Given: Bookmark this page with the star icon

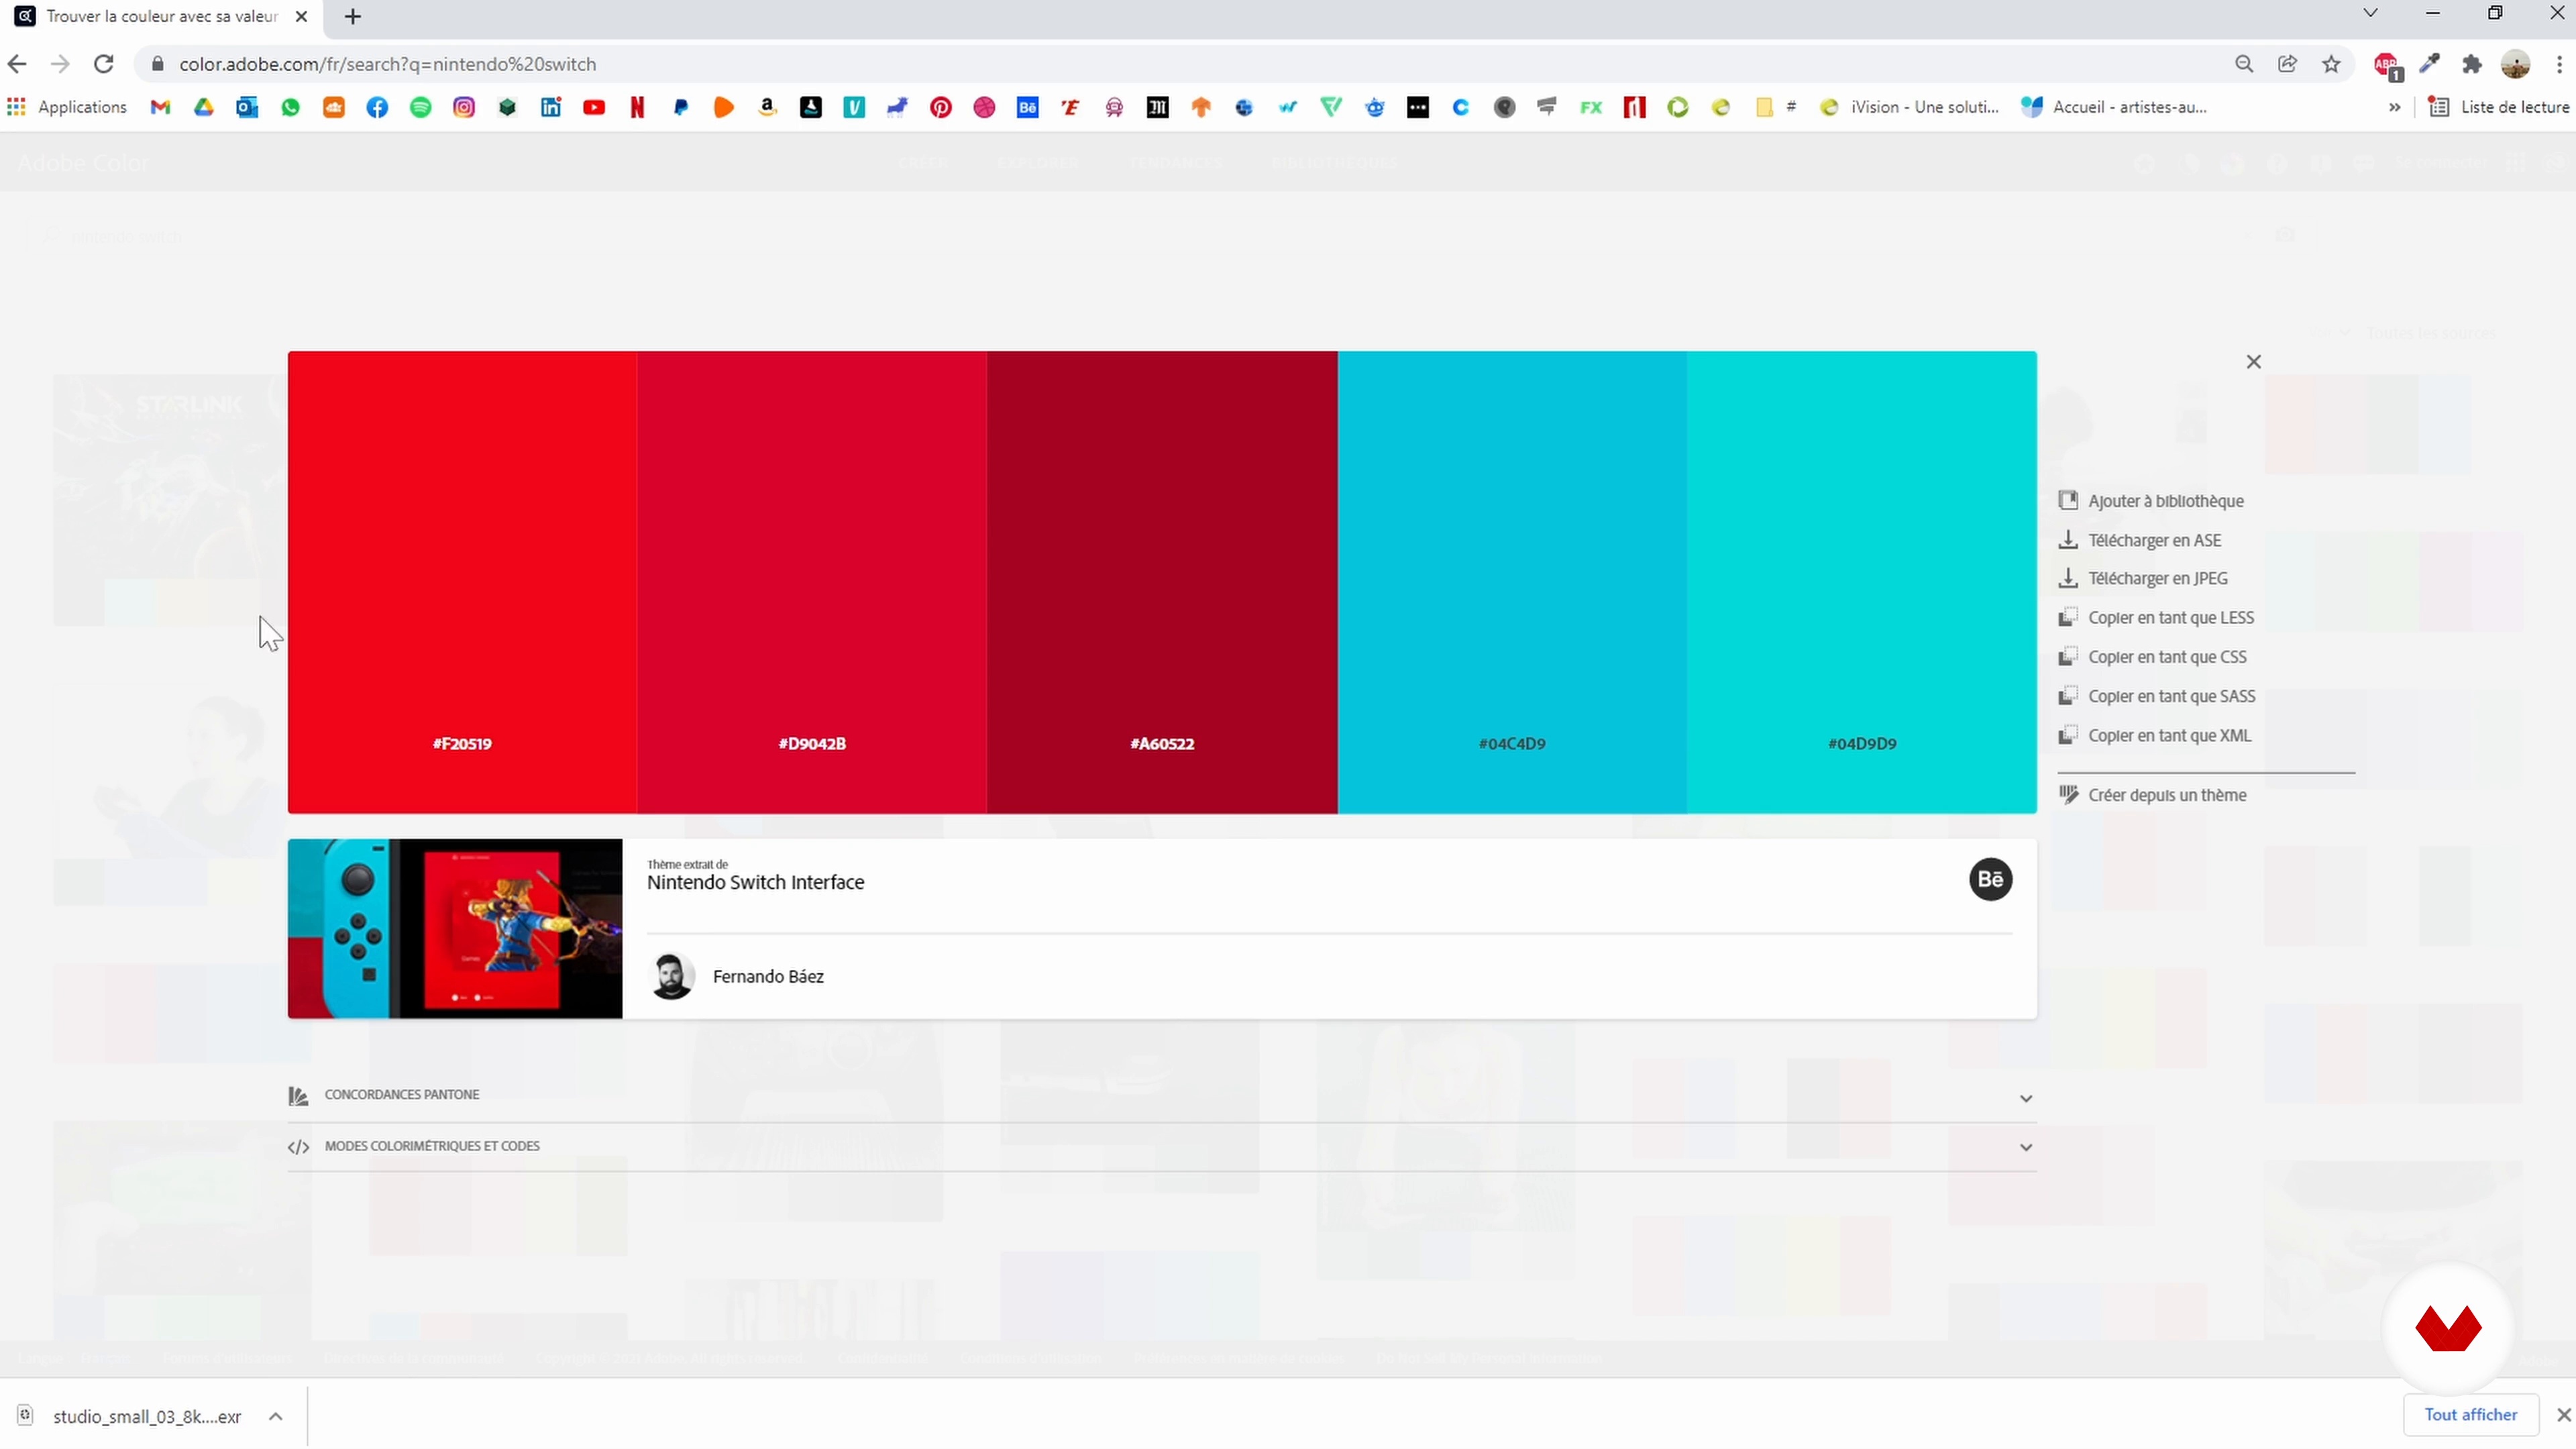Looking at the screenshot, I should 2331,64.
